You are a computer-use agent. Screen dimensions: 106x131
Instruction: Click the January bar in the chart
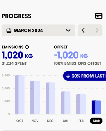(66, 103)
